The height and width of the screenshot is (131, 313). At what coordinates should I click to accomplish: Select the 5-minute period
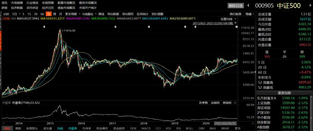tap(23, 14)
